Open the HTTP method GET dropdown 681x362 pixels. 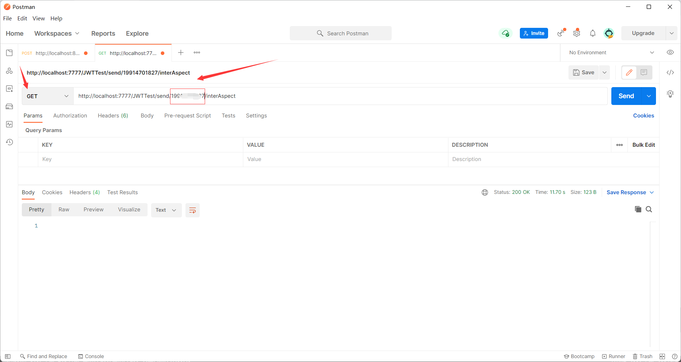click(48, 96)
